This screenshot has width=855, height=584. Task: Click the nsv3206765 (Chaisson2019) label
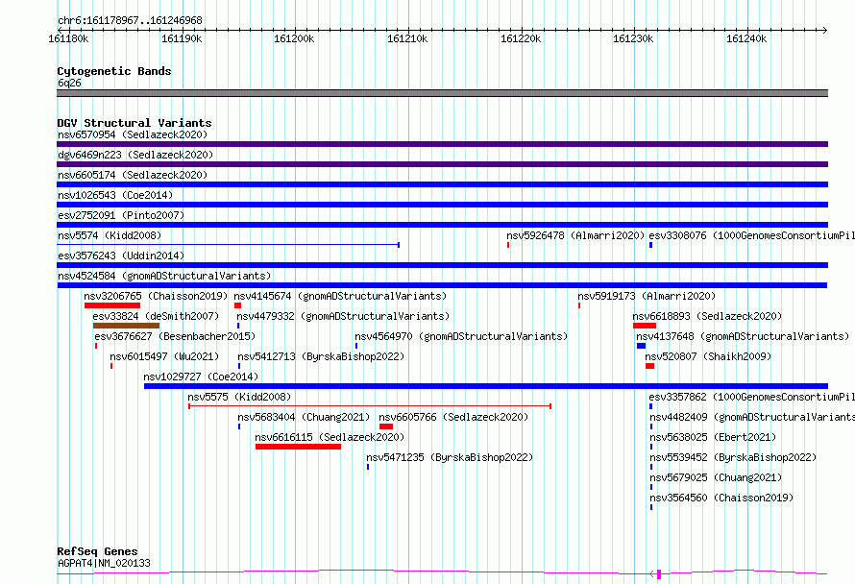pos(156,296)
